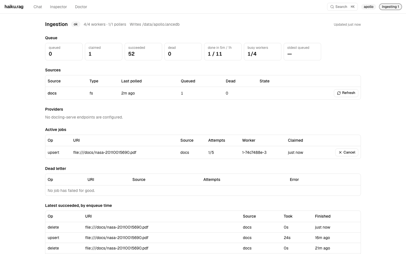Image resolution: width=406 pixels, height=254 pixels.
Task: Click worker id 1-74c7488e-3
Action: tap(254, 152)
